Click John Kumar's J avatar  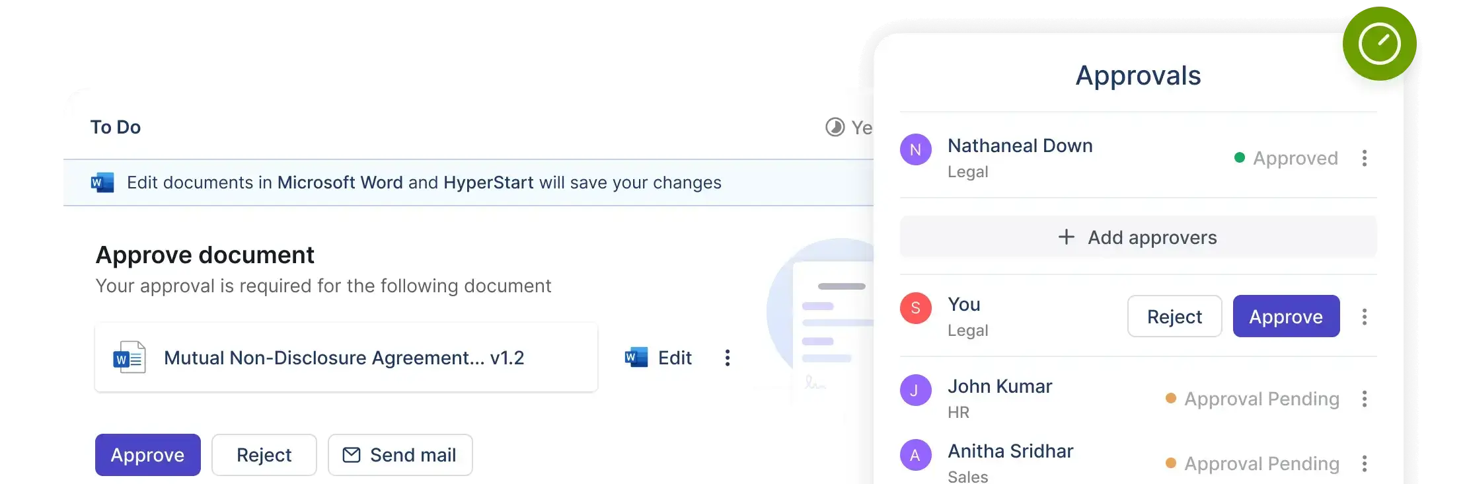coord(915,390)
